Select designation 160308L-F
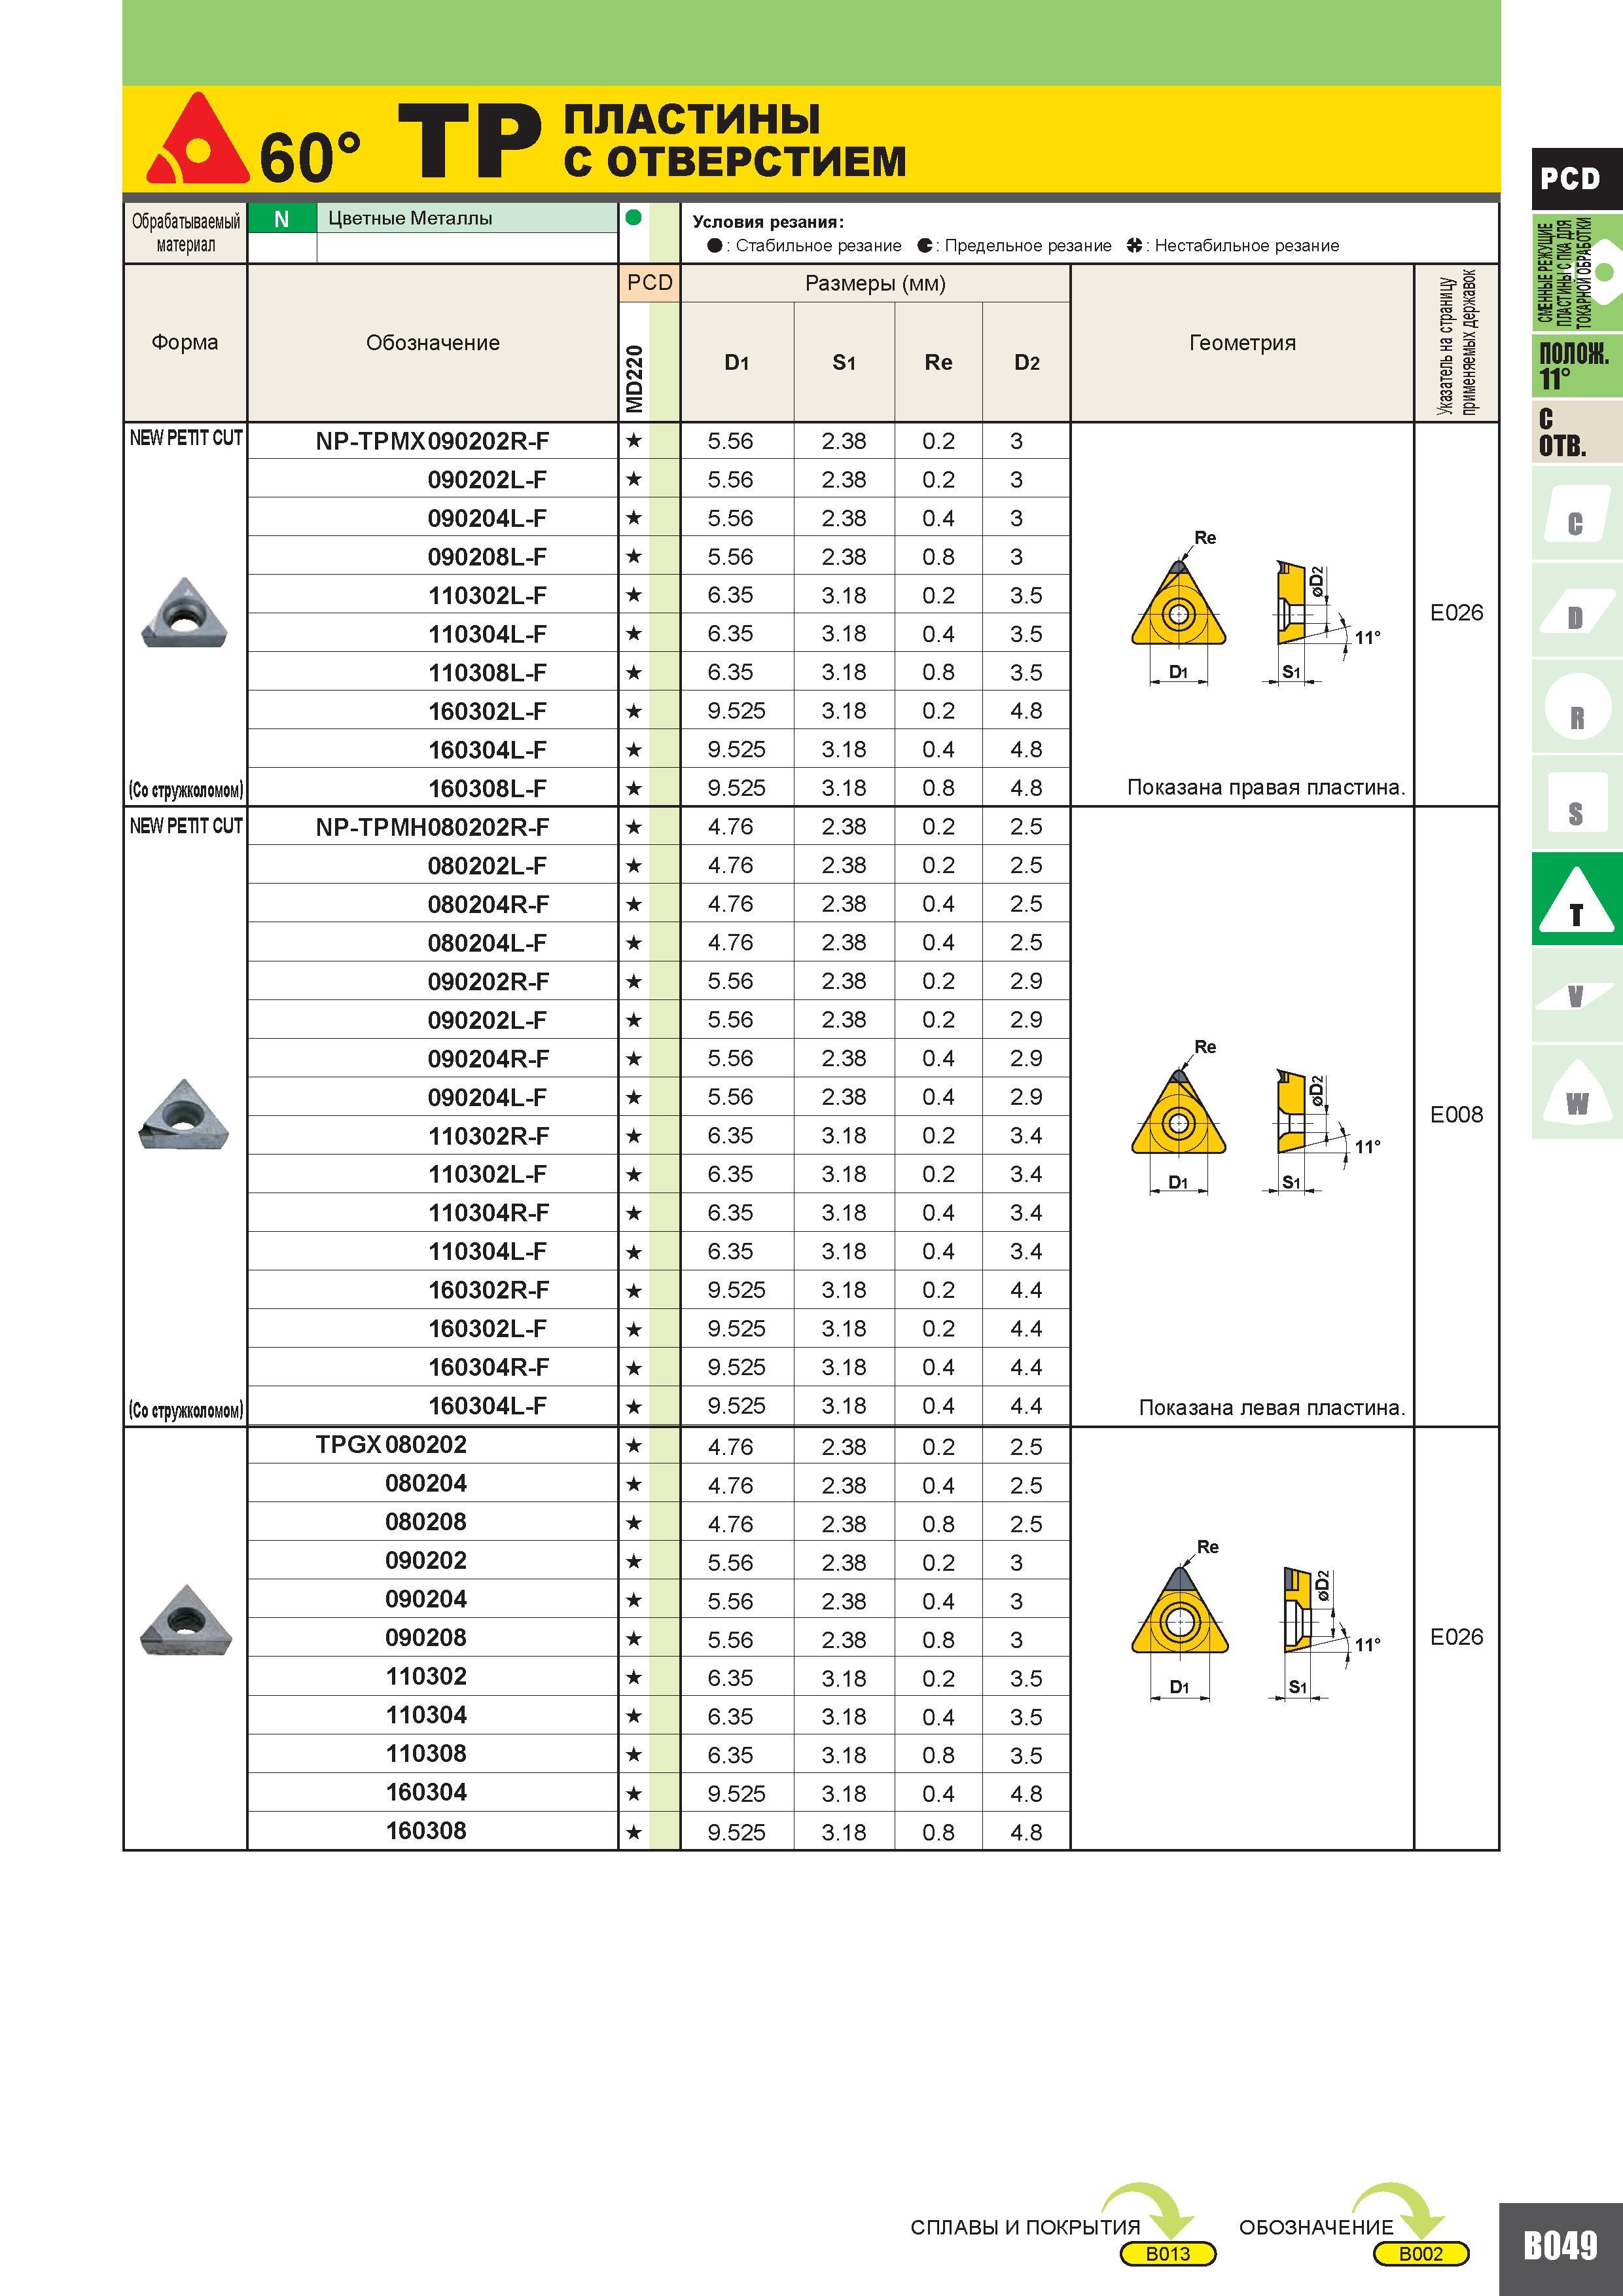 (488, 789)
